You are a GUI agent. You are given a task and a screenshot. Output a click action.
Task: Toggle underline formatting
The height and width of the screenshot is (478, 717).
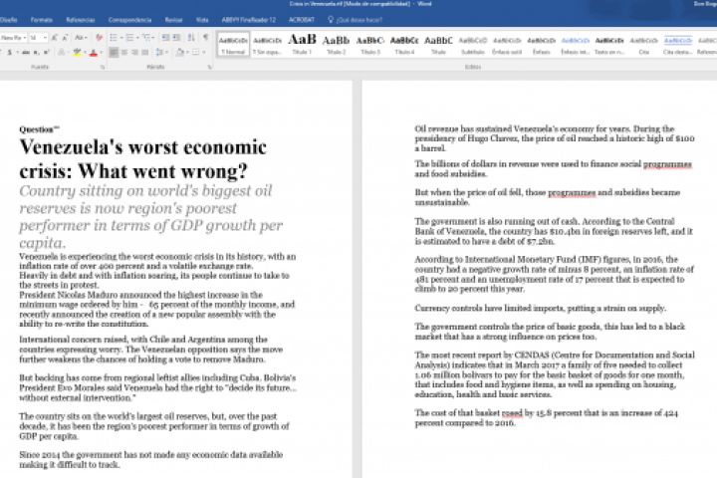[x=9, y=53]
